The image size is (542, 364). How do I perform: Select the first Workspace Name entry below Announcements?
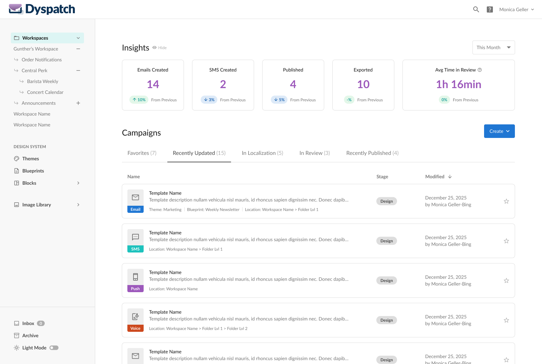click(32, 114)
